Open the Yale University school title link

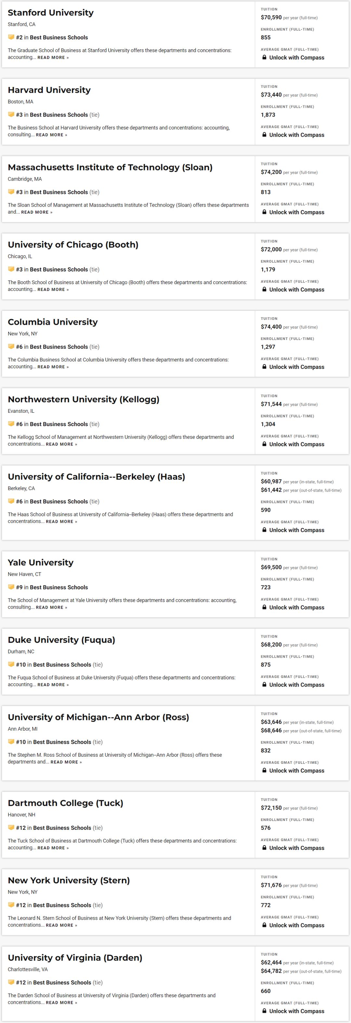[41, 563]
